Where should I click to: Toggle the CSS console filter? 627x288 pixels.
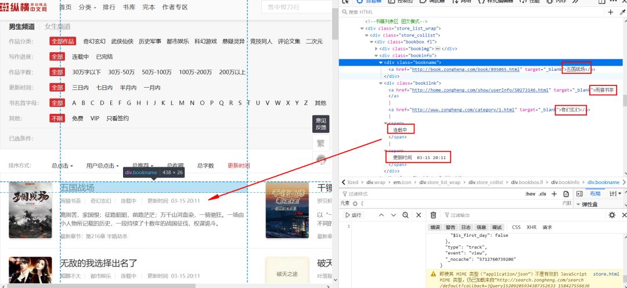[516, 227]
